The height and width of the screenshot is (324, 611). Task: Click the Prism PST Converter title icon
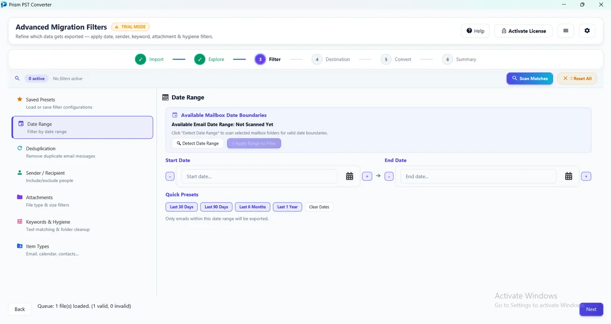click(4, 5)
